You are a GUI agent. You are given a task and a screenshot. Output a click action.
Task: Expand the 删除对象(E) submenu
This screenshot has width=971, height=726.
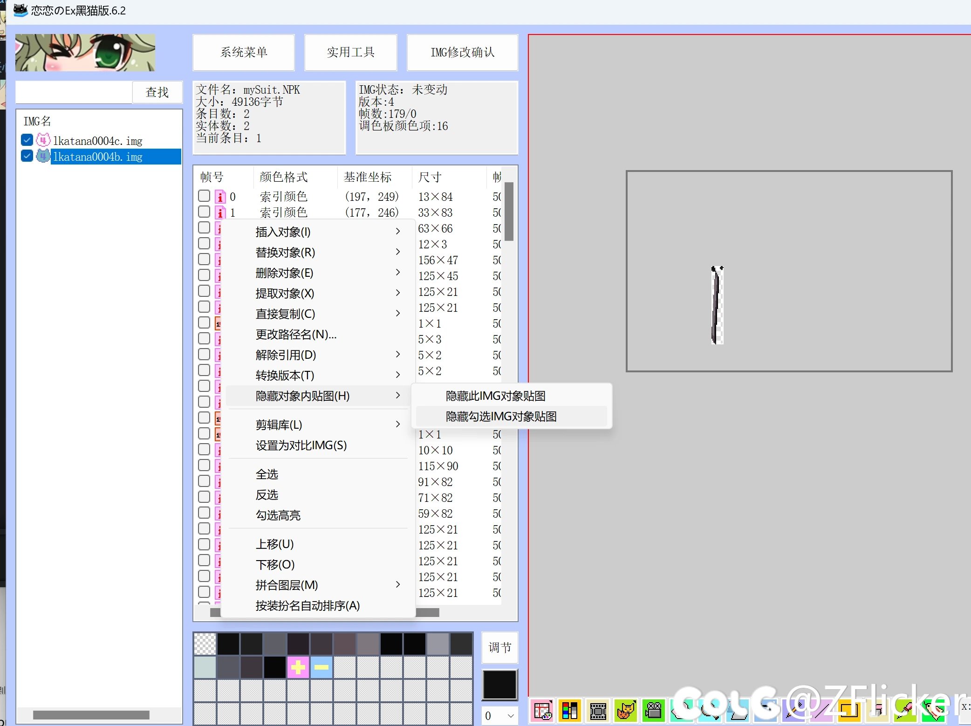click(318, 273)
